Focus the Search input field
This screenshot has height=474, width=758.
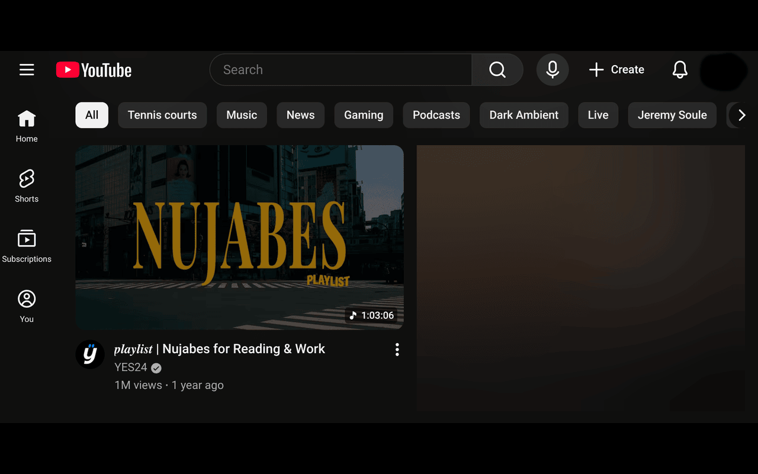[341, 70]
